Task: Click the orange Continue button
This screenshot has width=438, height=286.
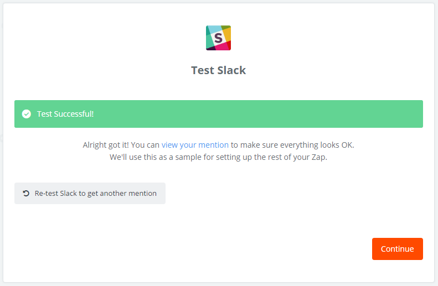Action: coord(397,249)
